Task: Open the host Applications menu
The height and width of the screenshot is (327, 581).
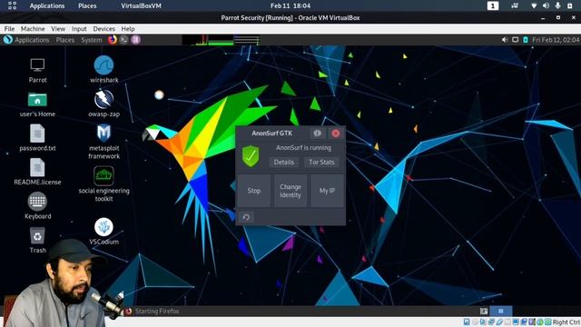Action: (x=47, y=5)
